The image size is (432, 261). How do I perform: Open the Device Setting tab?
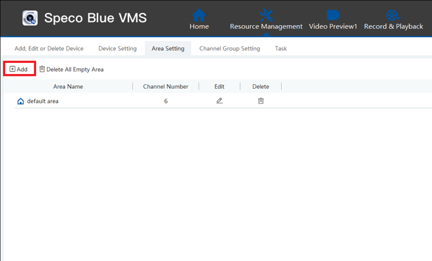pyautogui.click(x=117, y=49)
